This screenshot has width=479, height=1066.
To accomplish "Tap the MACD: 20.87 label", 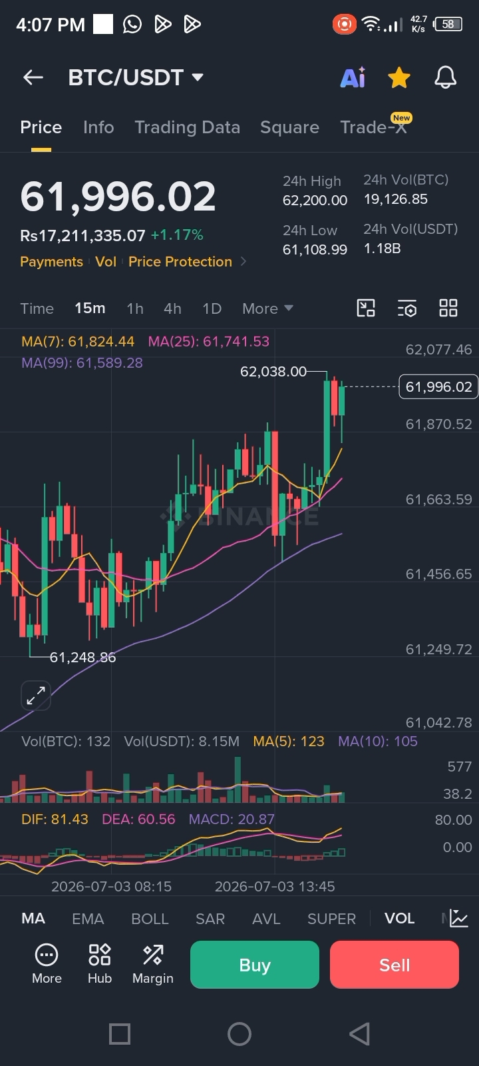I will tap(232, 819).
